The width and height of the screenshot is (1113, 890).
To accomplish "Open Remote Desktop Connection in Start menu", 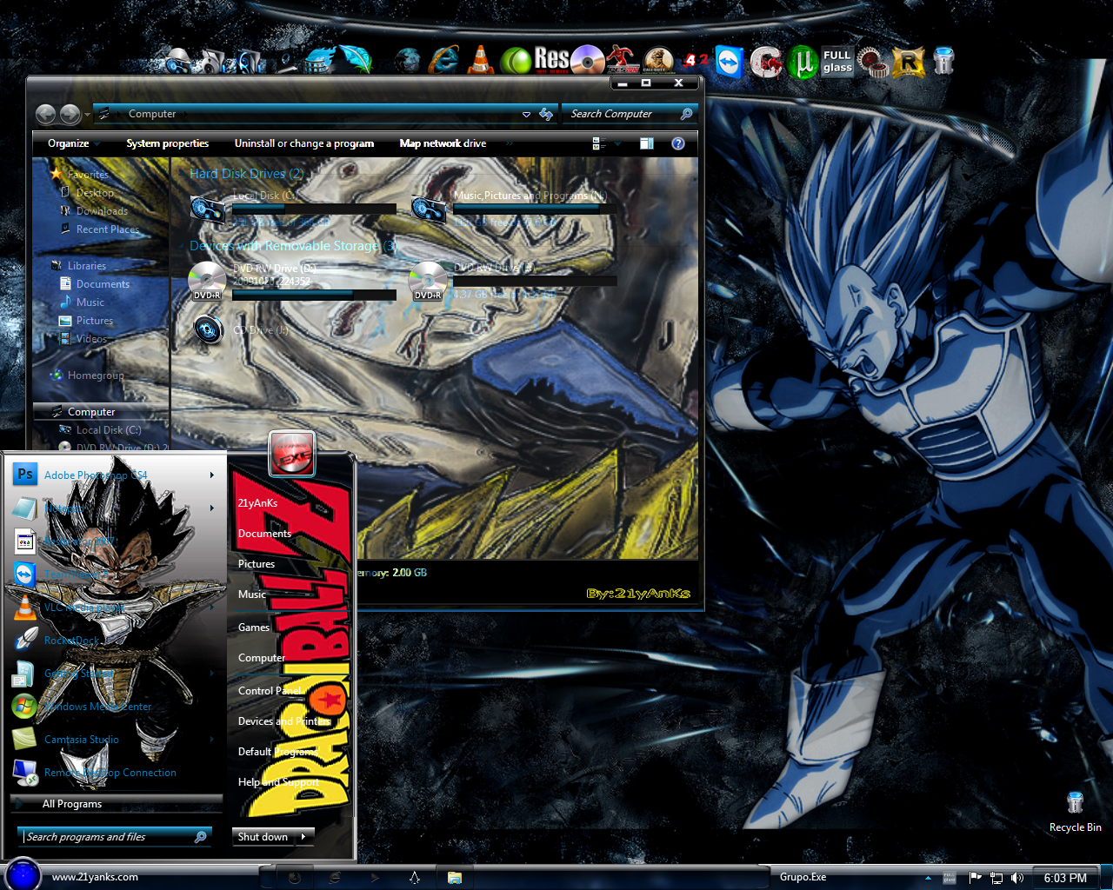I will pos(113,772).
